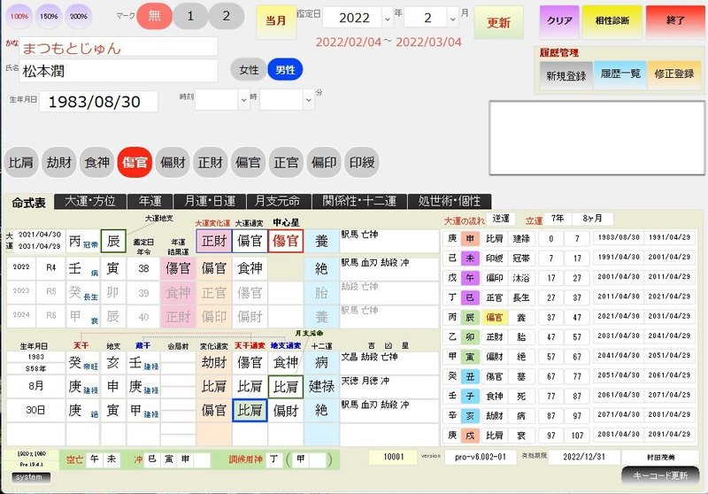
Task: Click green-bordered 辰 大運地支 cell
Action: (113, 241)
